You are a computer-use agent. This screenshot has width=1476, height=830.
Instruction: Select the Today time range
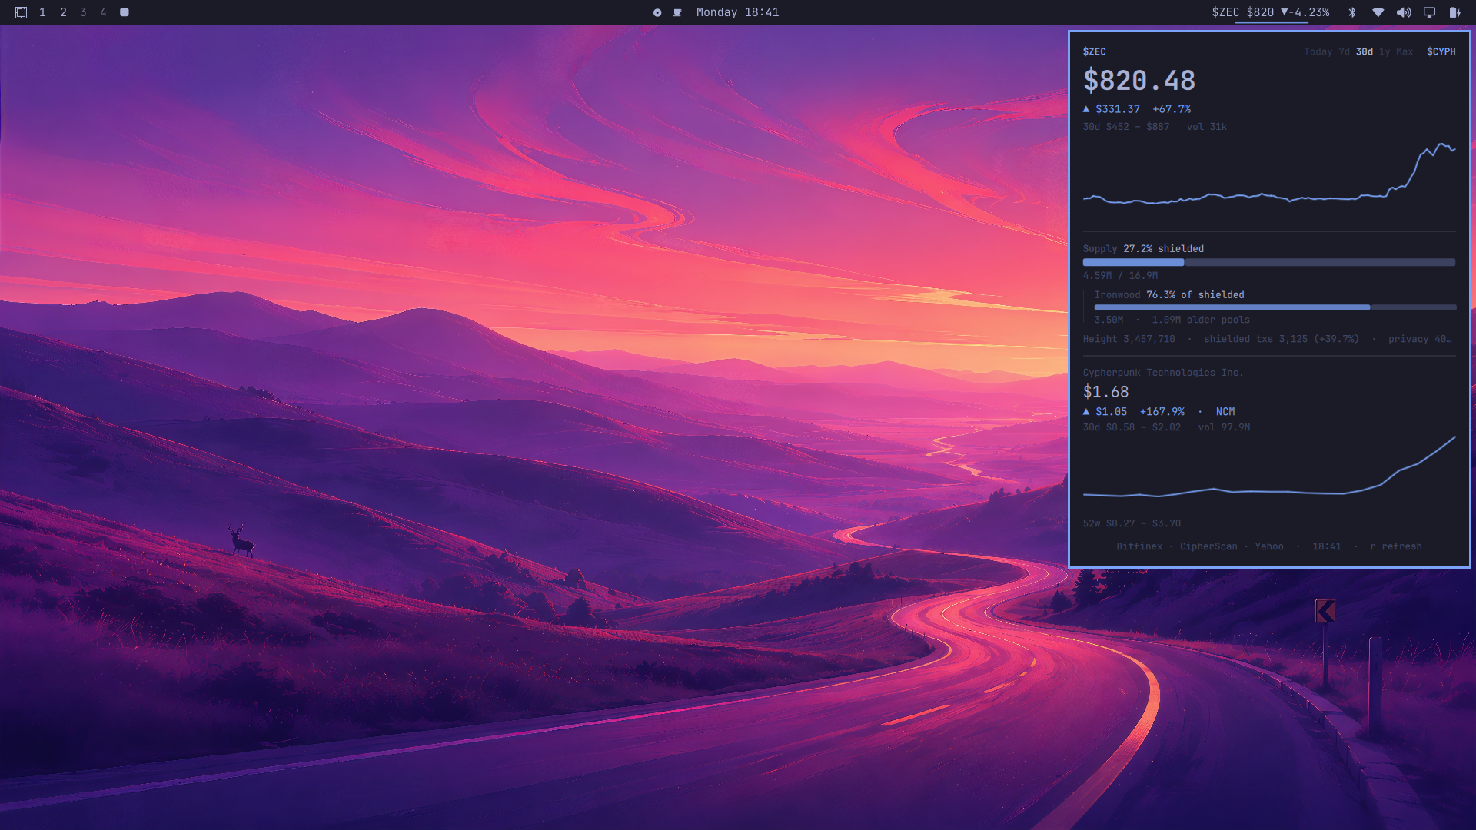[1318, 51]
